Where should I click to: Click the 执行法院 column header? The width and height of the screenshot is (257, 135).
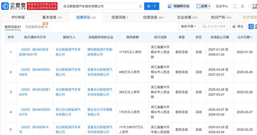coord(160,37)
